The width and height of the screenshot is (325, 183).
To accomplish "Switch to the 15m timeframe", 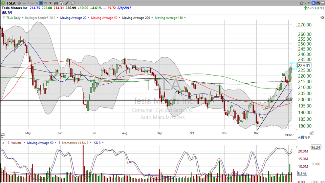I will tap(31, 3).
